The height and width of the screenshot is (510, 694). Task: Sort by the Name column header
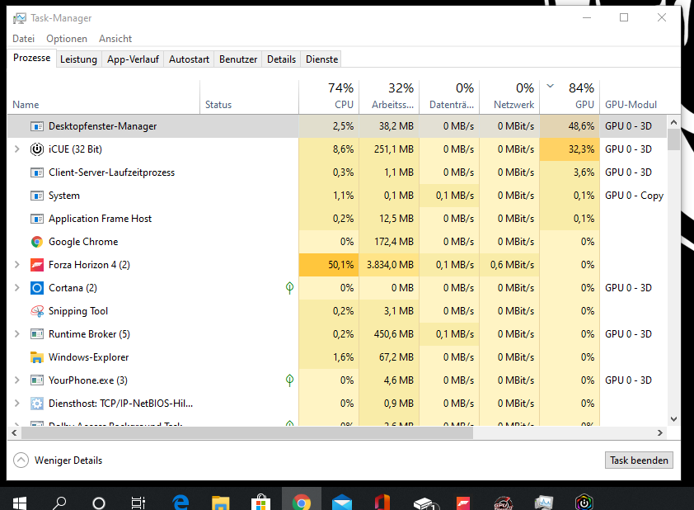coord(104,97)
